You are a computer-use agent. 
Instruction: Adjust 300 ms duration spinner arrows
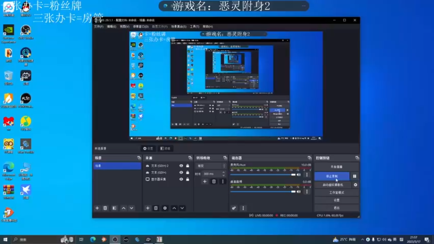coord(224,174)
